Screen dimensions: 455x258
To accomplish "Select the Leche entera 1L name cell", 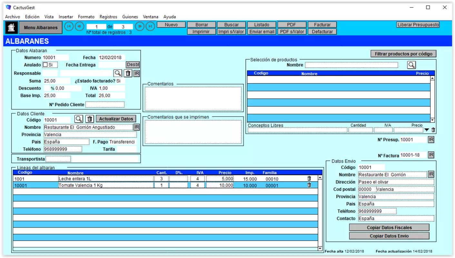I will click(106, 178).
